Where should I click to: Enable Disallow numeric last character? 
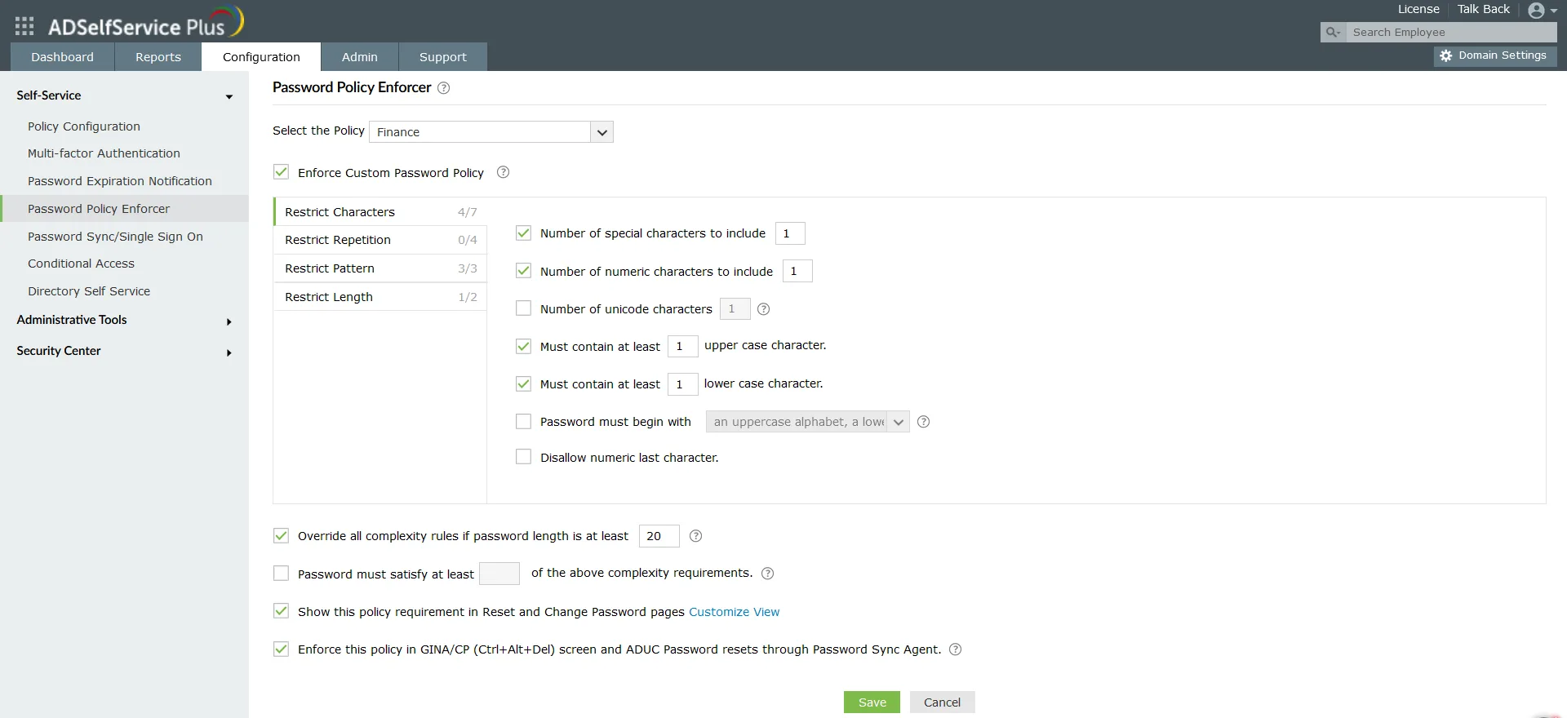pos(524,457)
